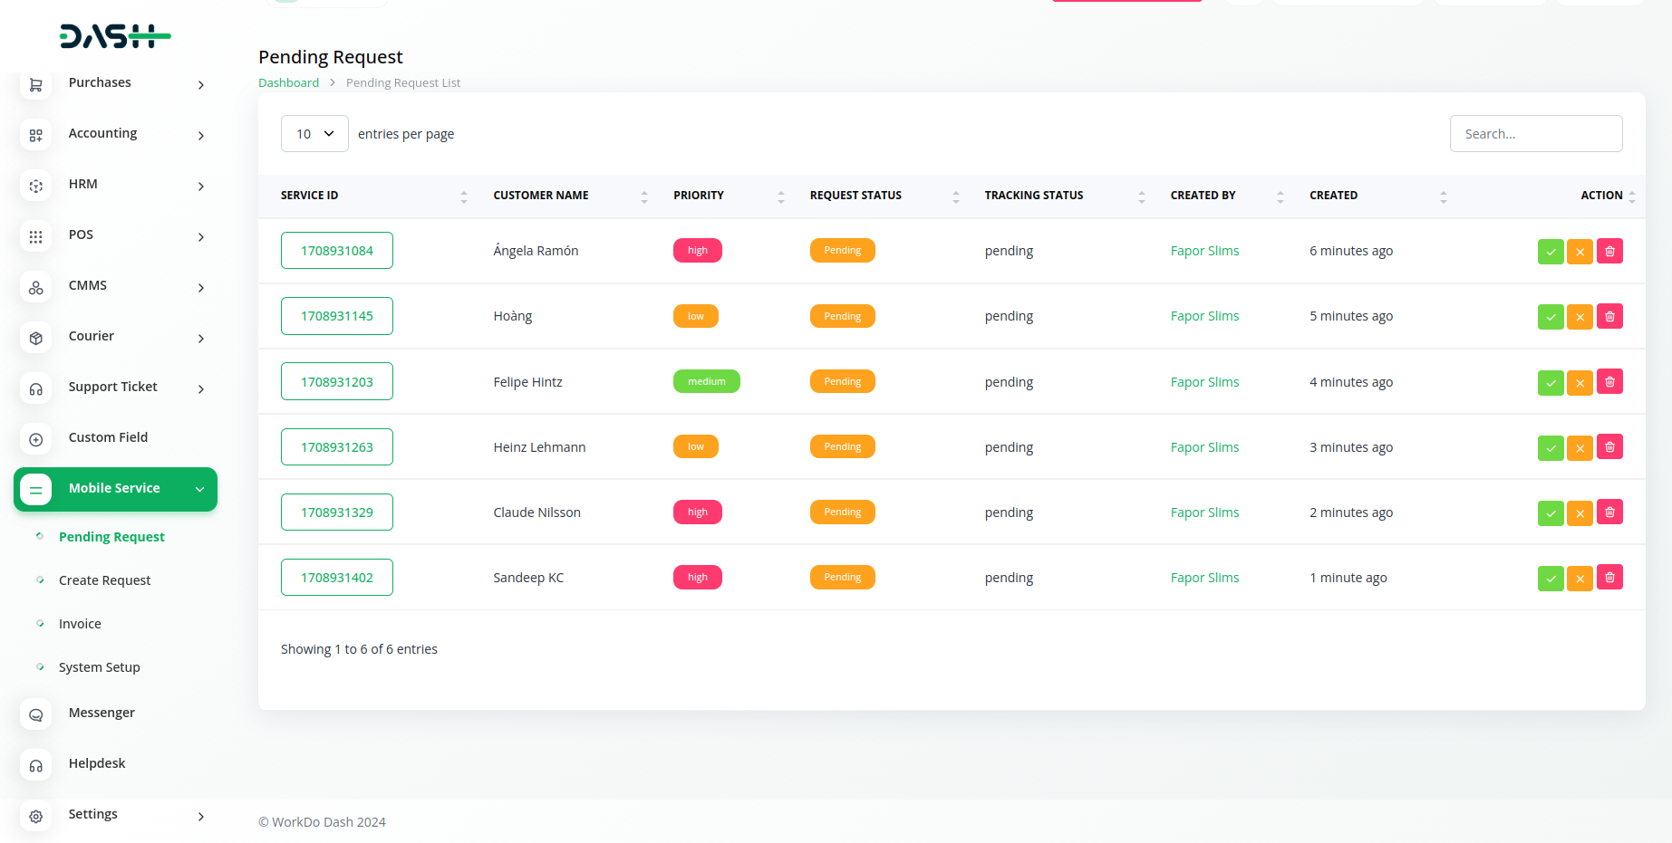Viewport: 1672px width, 843px height.
Task: Reject Claude Nilsson's request with X icon
Action: click(1580, 513)
